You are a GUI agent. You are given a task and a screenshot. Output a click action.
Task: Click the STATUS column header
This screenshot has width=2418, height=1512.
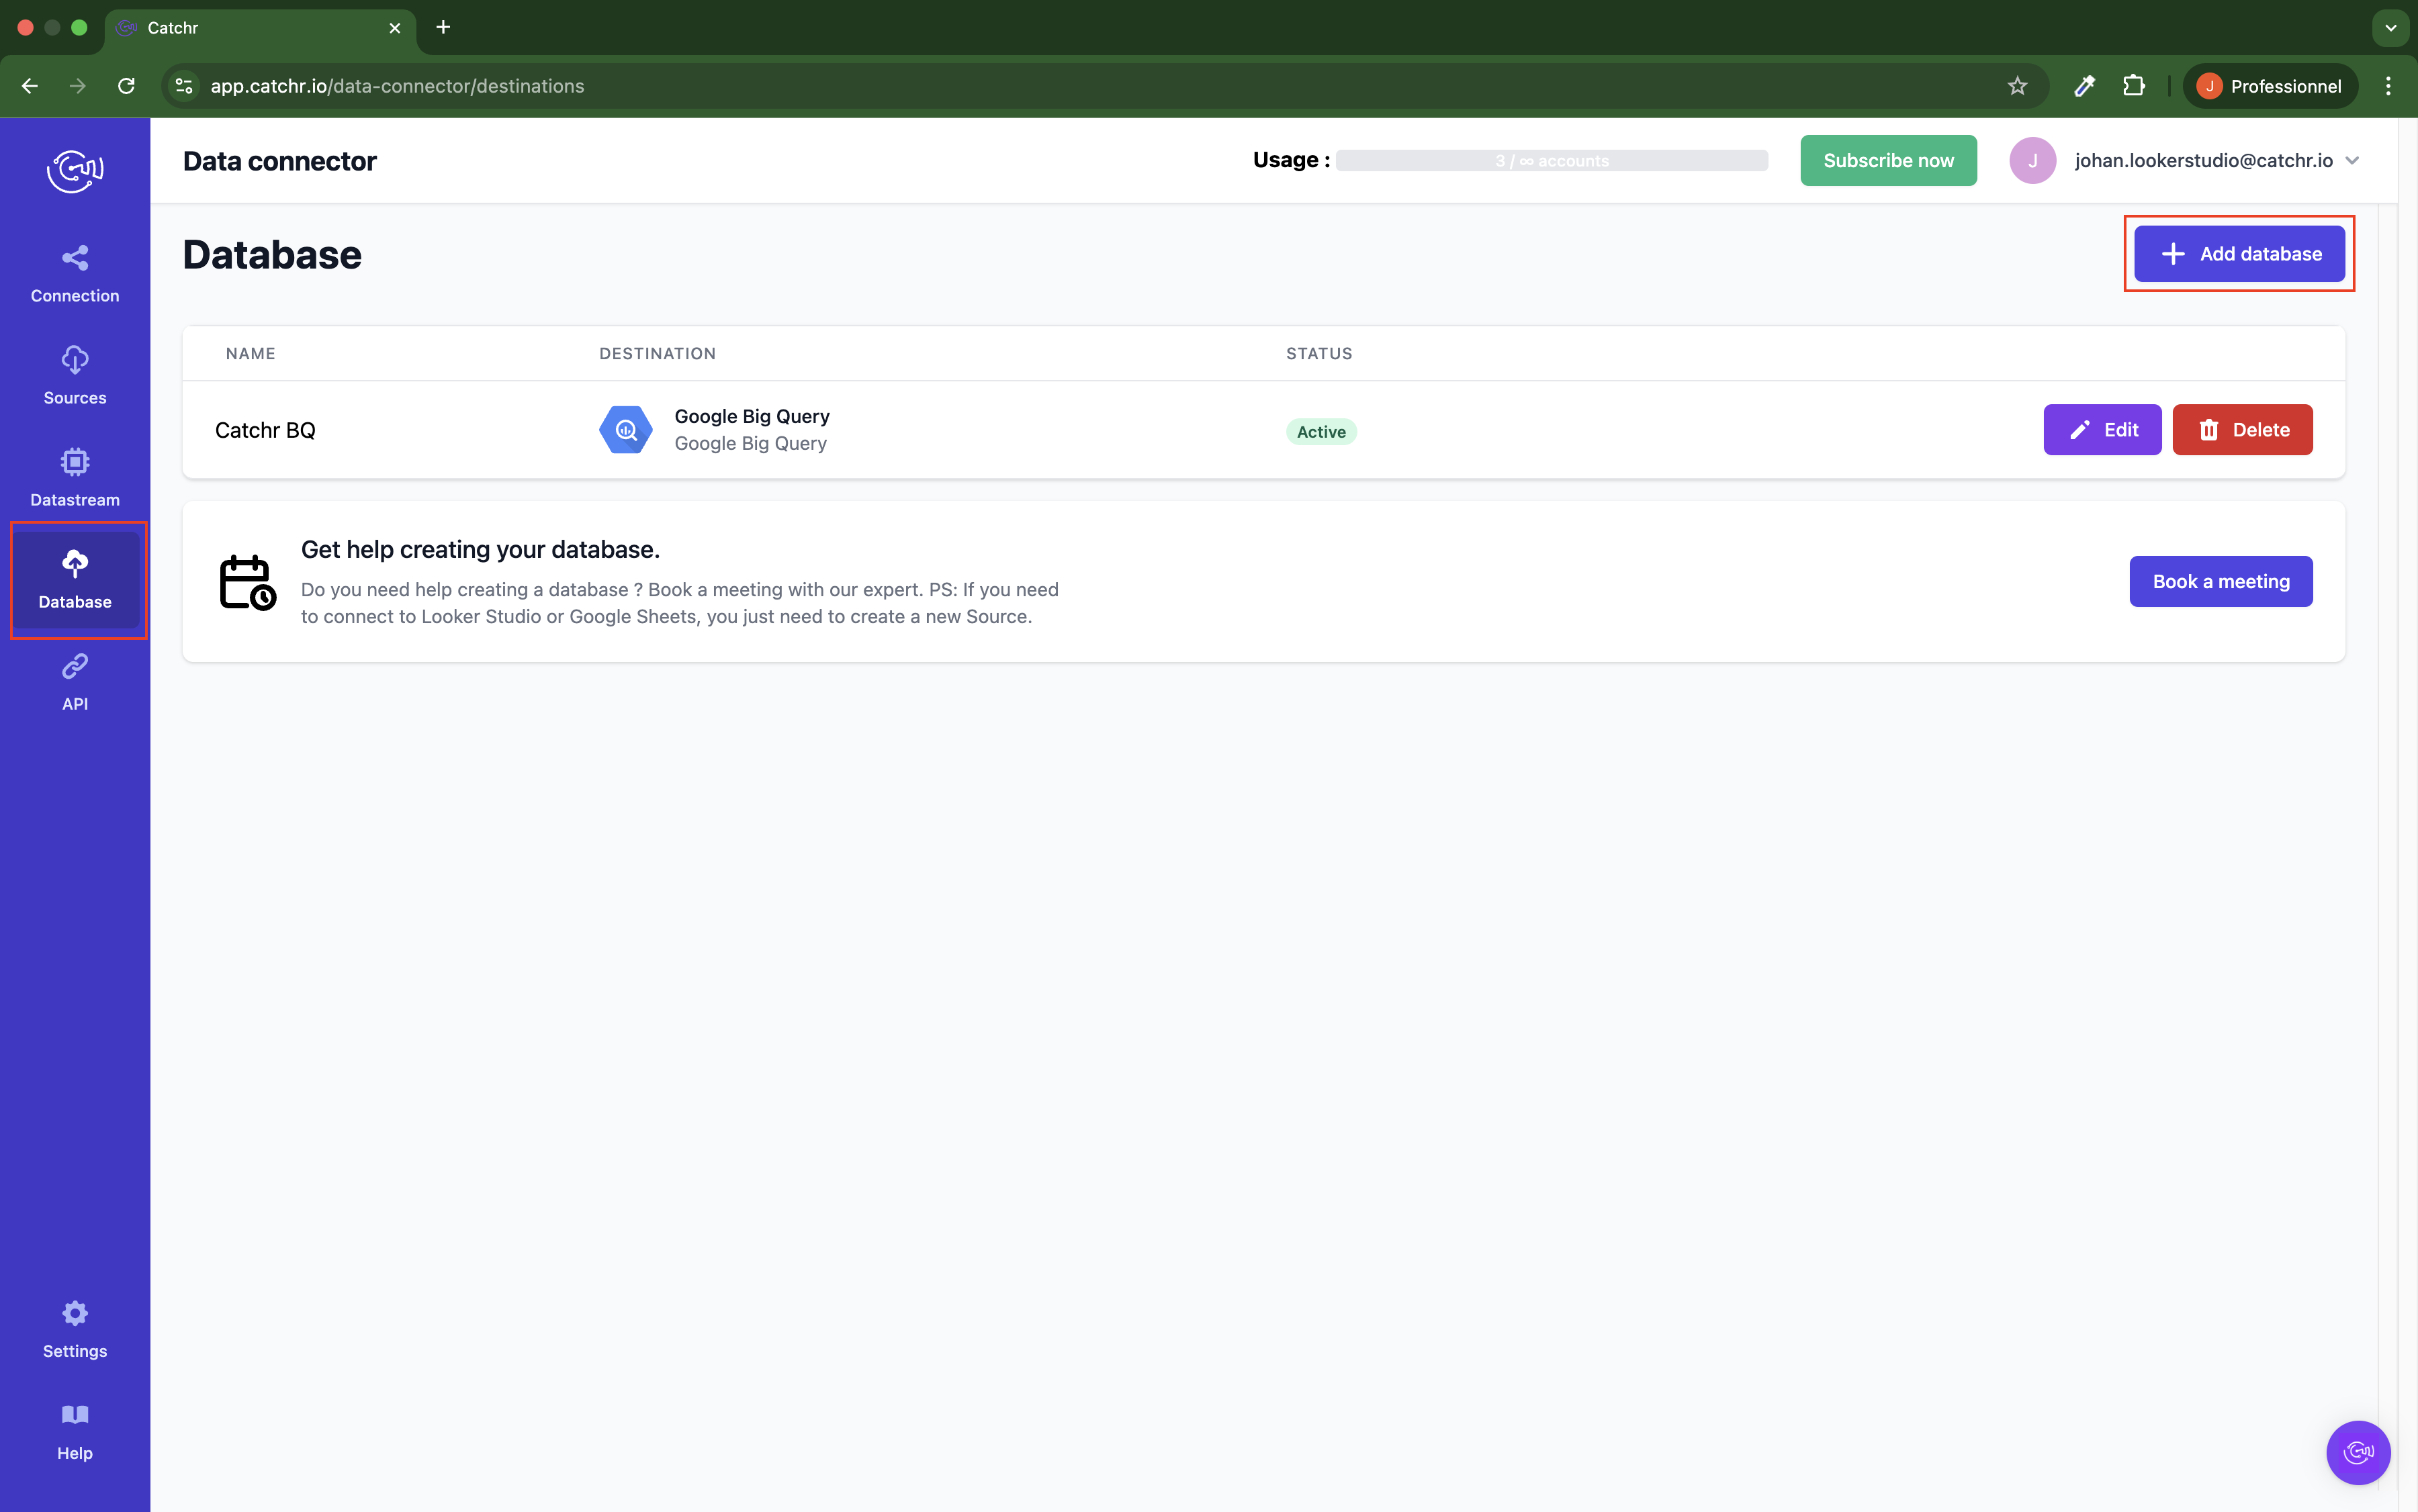[1318, 354]
